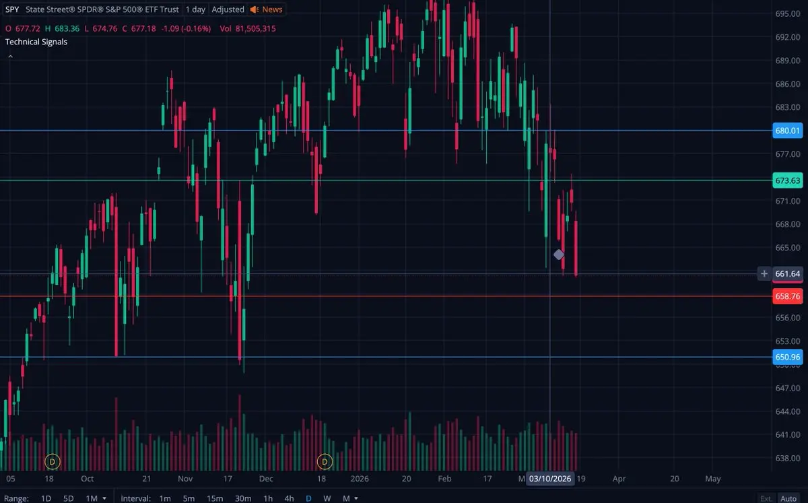Image resolution: width=808 pixels, height=503 pixels.
Task: Select the D daily interval
Action: pyautogui.click(x=309, y=498)
